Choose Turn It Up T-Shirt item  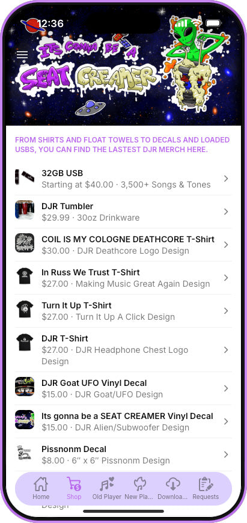coord(123,311)
